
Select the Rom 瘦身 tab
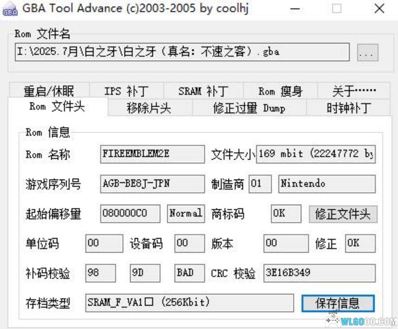coord(280,91)
